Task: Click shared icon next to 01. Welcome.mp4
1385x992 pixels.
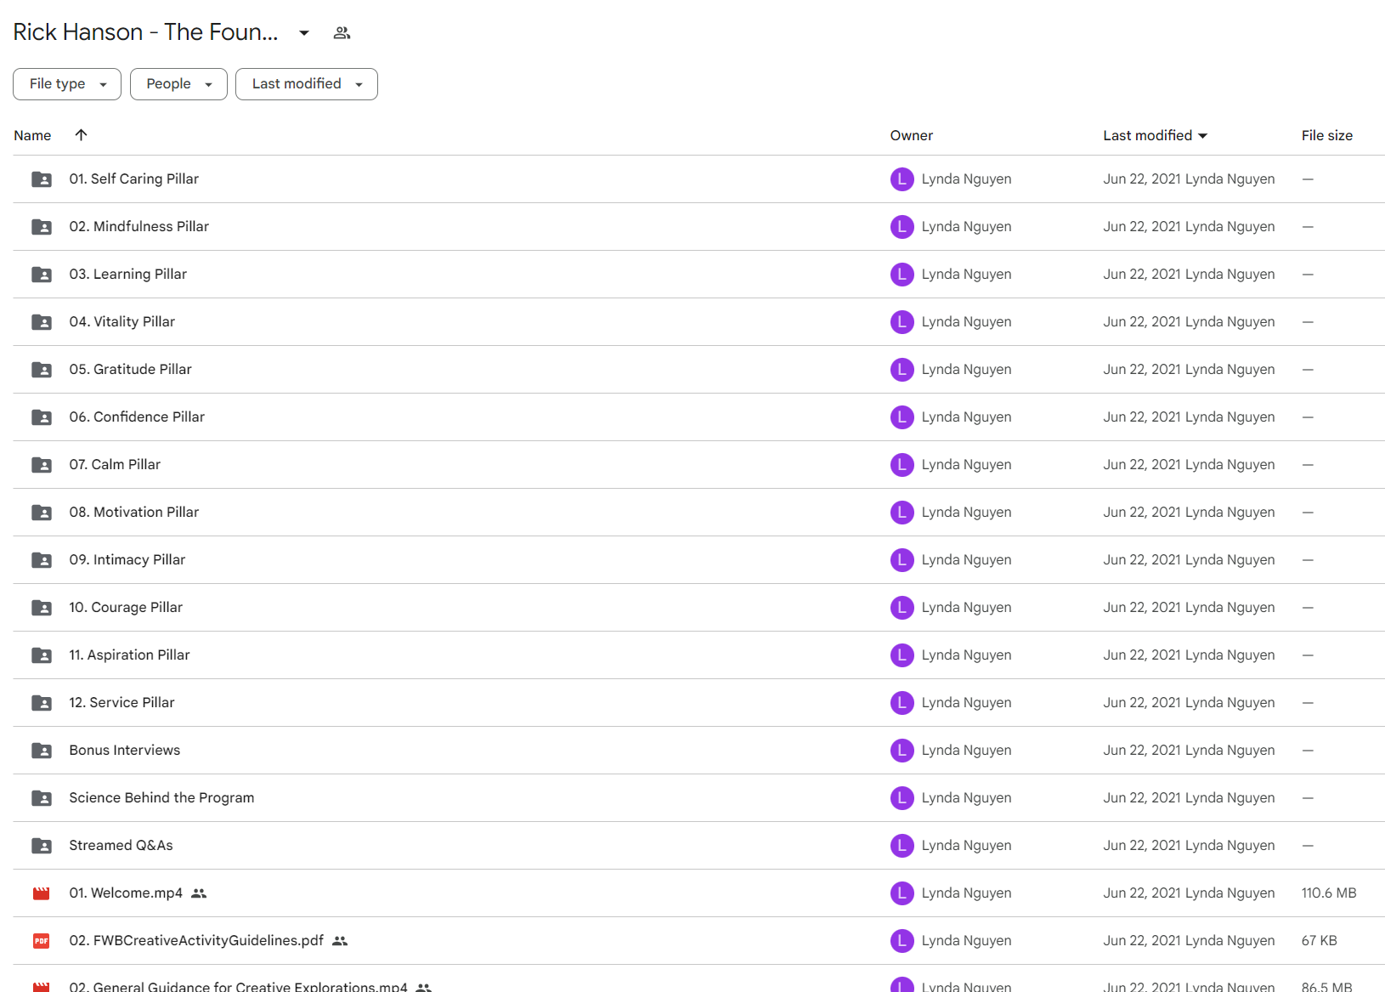Action: tap(199, 893)
